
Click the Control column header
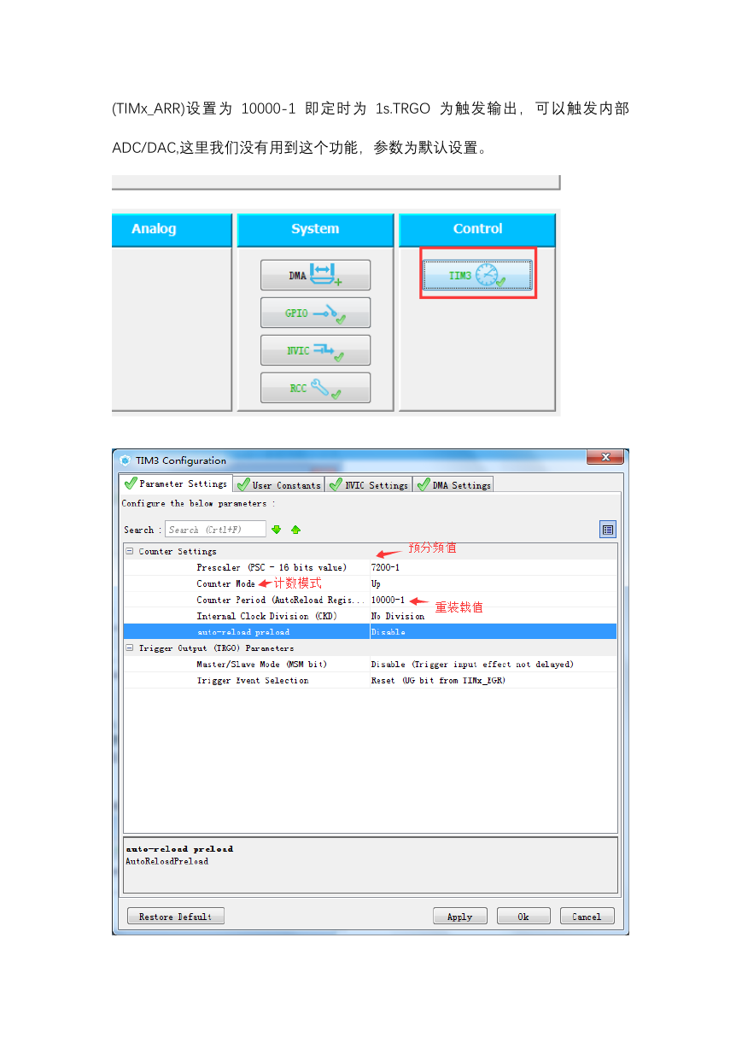click(x=477, y=229)
